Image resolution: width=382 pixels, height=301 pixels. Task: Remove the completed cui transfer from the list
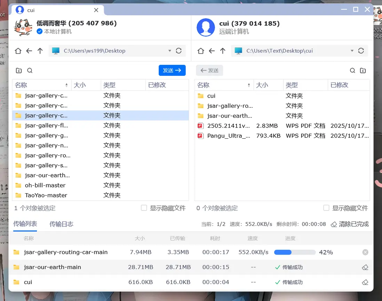pyautogui.click(x=365, y=282)
